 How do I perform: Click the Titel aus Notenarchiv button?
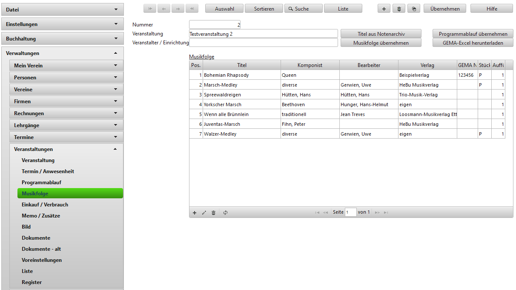pyautogui.click(x=381, y=34)
